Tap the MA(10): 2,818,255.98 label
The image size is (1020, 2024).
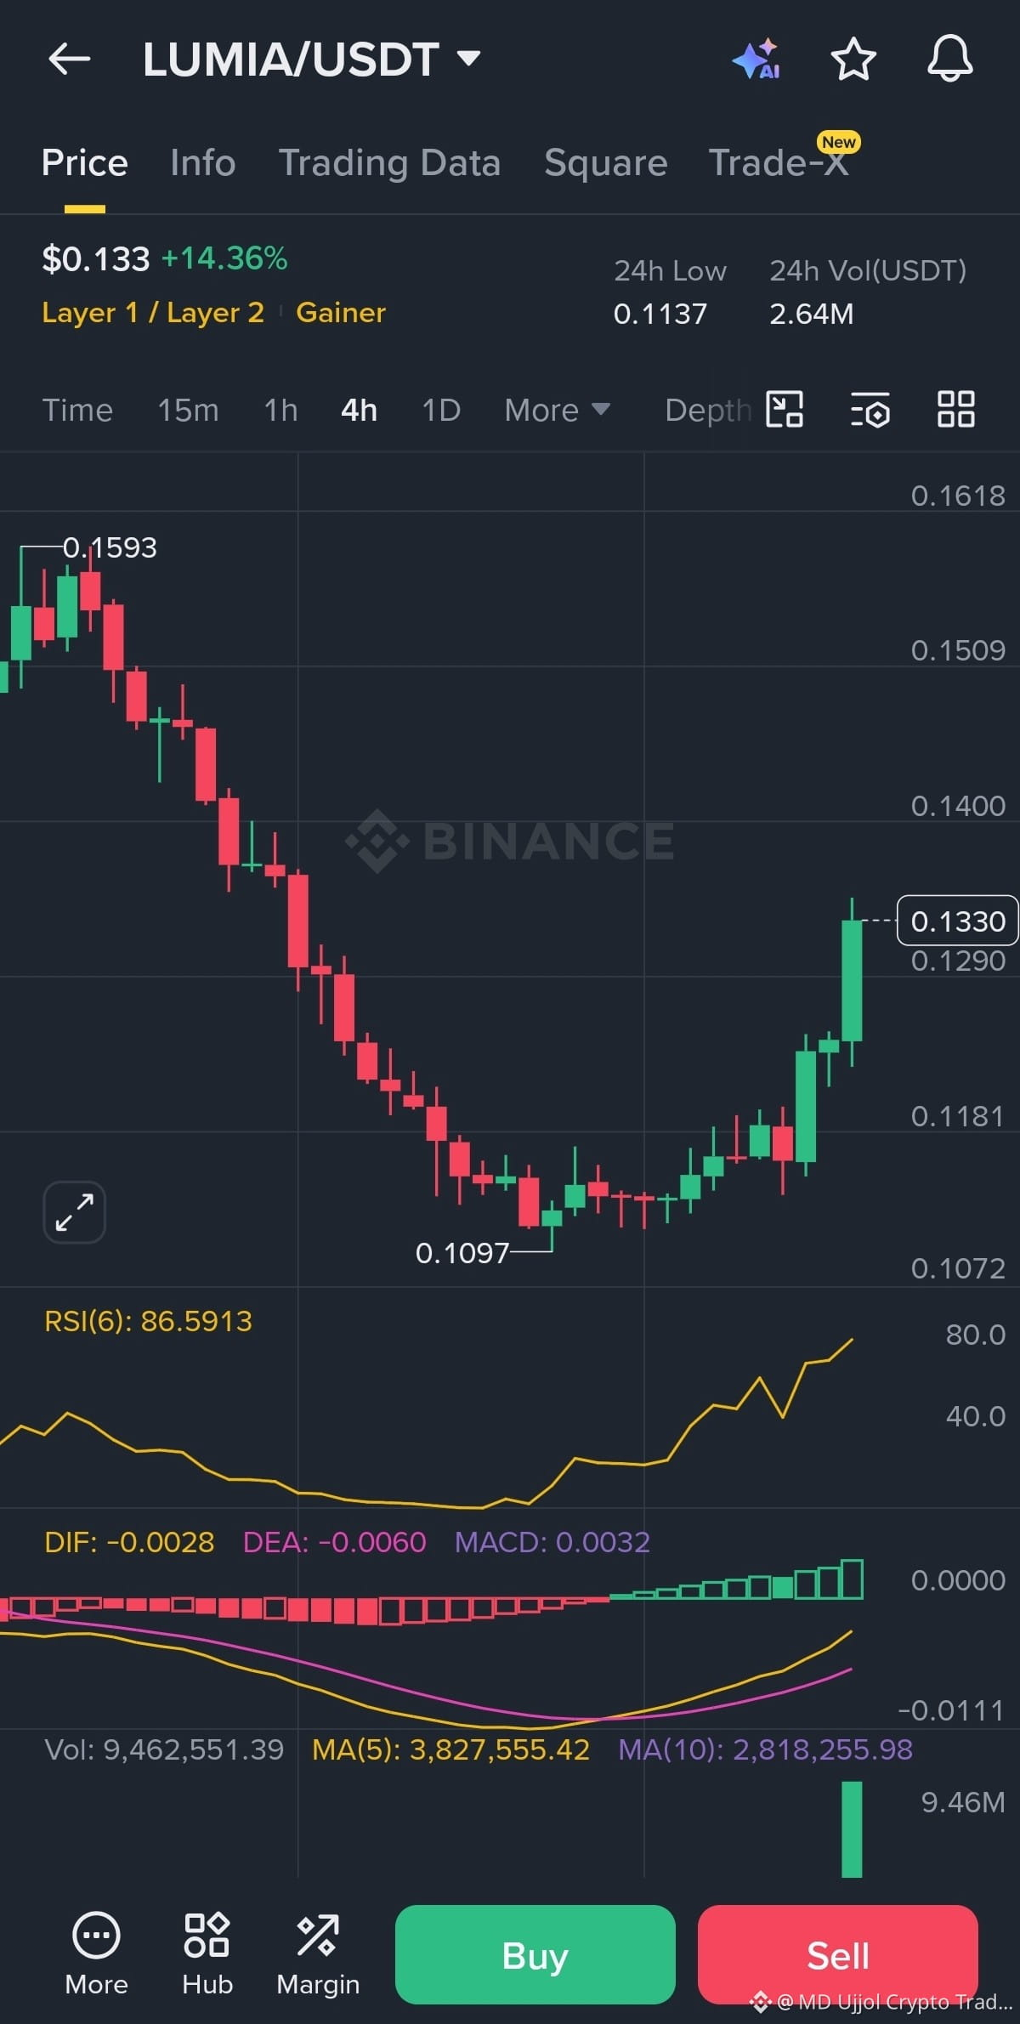[x=765, y=1749]
